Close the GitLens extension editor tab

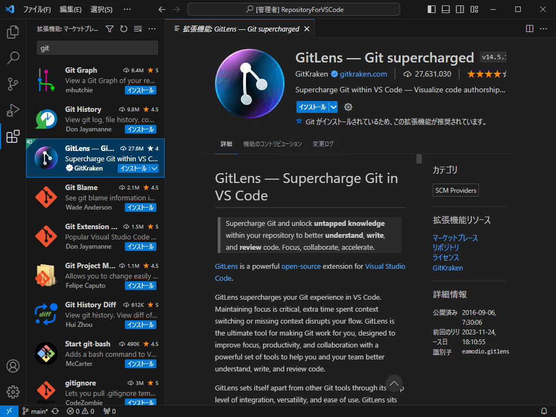307,29
